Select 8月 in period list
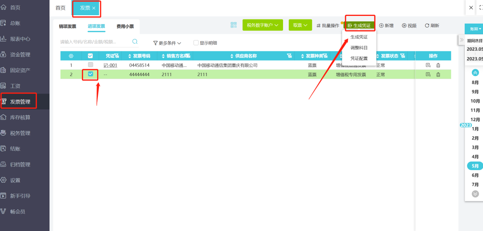The width and height of the screenshot is (483, 231). (x=475, y=82)
